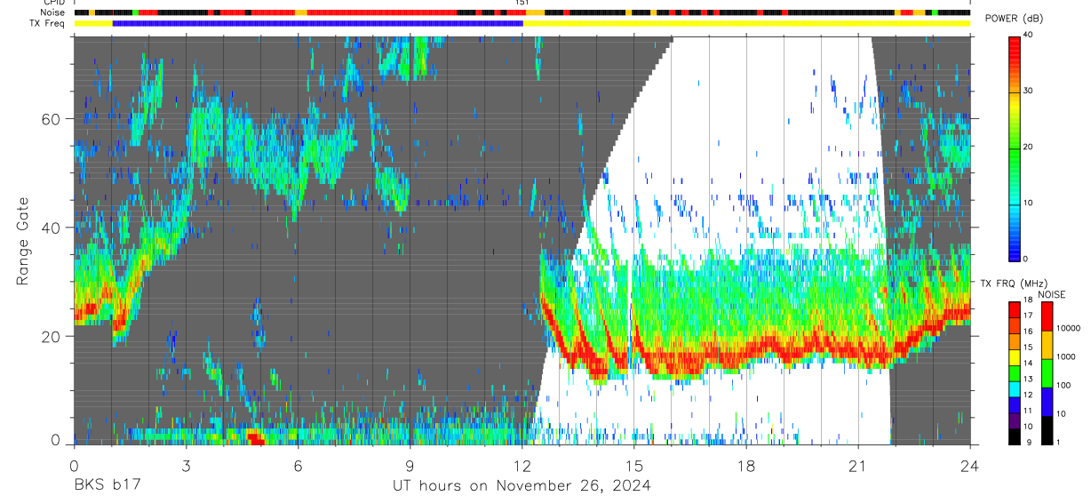Click the 6 hour x-axis tick label
1091x504 pixels.
pyautogui.click(x=298, y=466)
